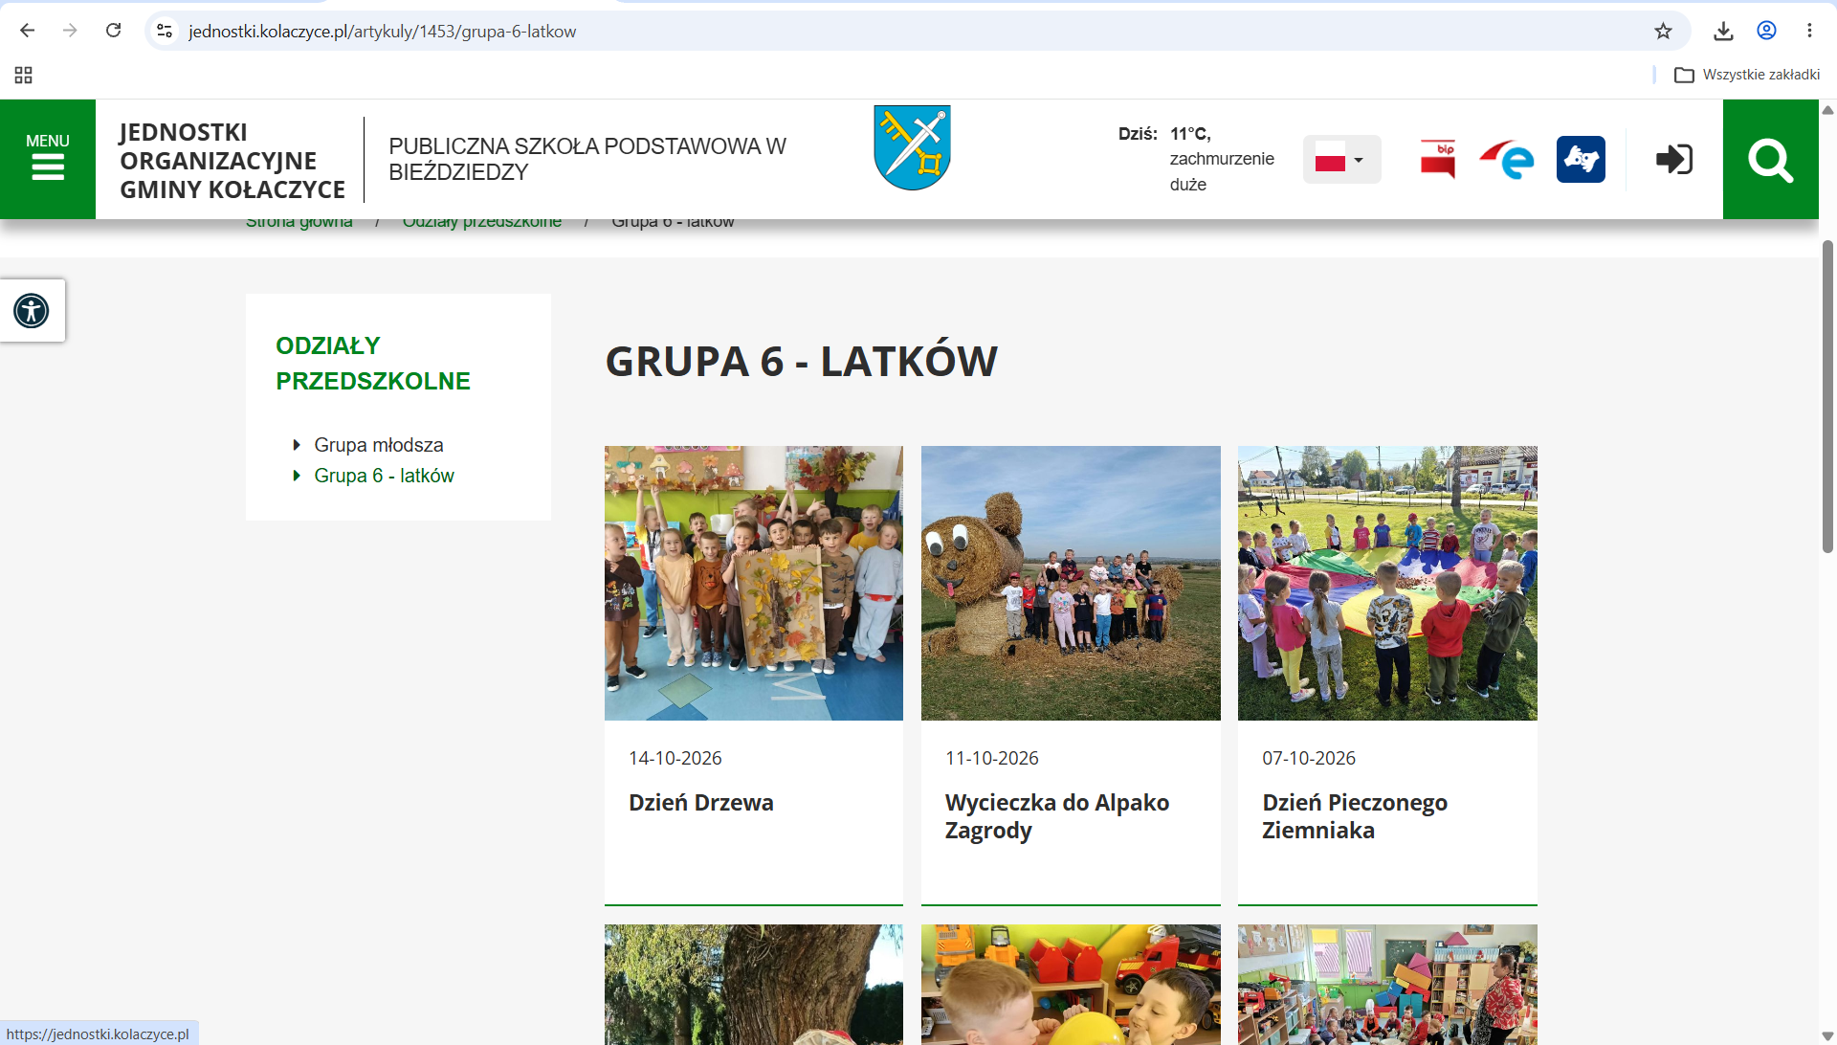This screenshot has height=1045, width=1837.
Task: Click the date 14-10-2026
Action: click(x=675, y=758)
